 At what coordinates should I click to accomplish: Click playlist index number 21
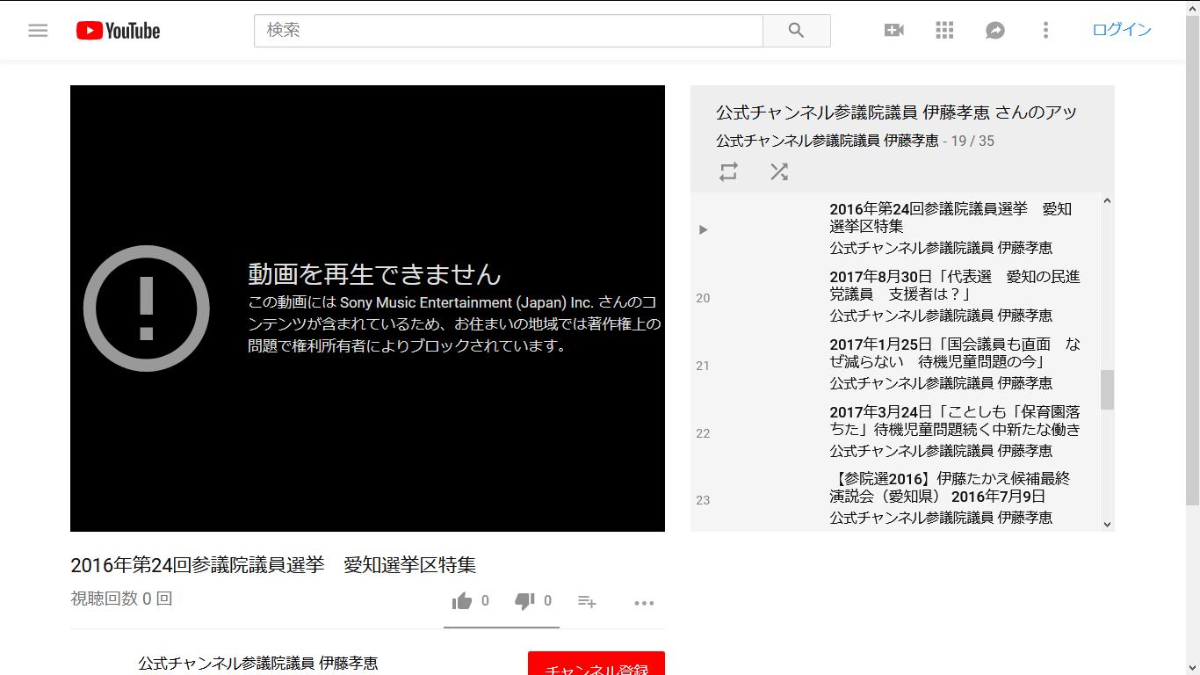pos(703,366)
